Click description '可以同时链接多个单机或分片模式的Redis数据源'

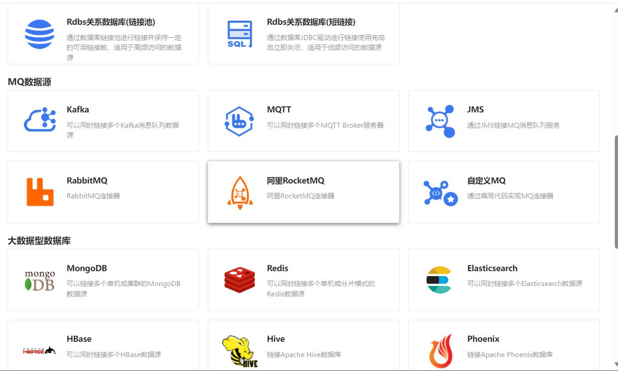(321, 289)
